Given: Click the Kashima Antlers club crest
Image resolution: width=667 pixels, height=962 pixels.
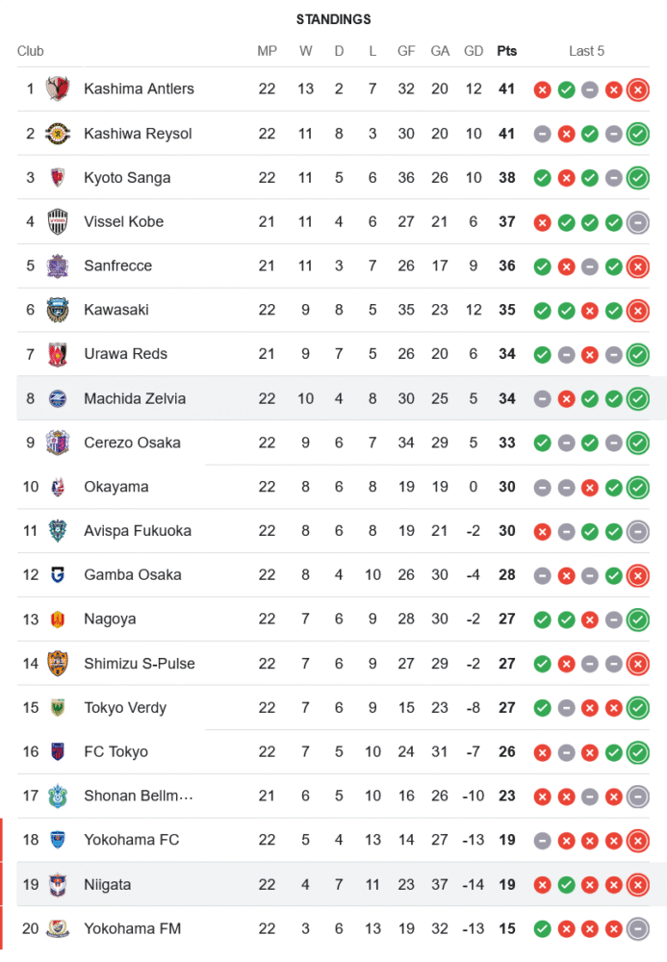Looking at the screenshot, I should point(58,89).
